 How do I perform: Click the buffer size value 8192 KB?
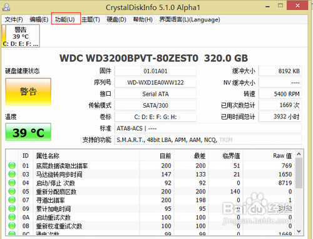pyautogui.click(x=280, y=71)
